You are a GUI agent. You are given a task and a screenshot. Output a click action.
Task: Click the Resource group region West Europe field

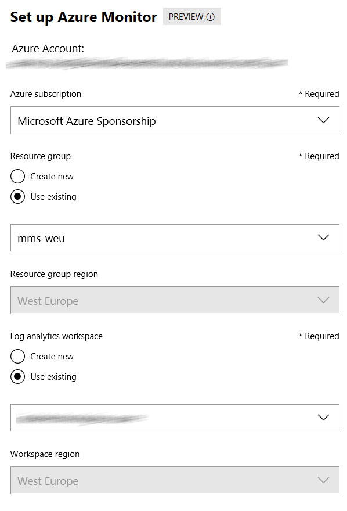coord(175,300)
